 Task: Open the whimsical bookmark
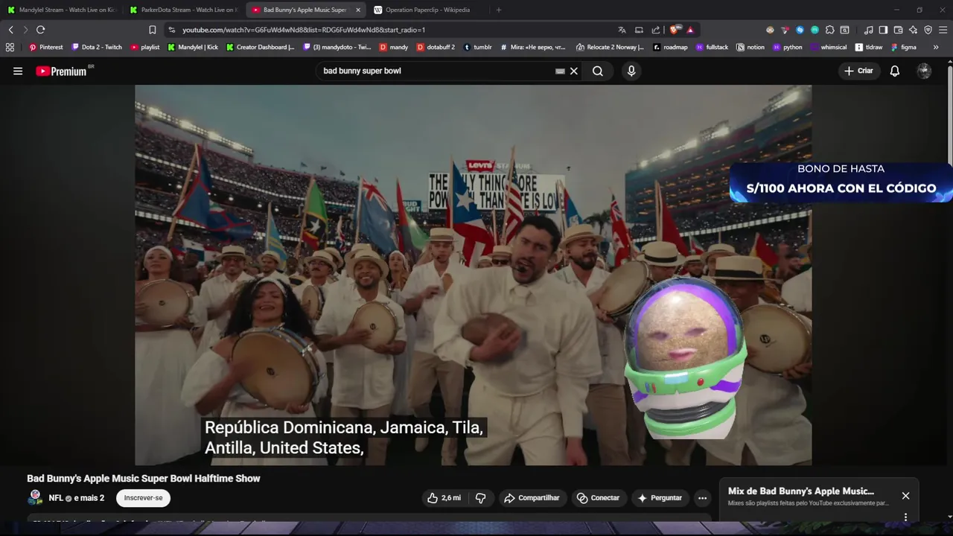[829, 47]
